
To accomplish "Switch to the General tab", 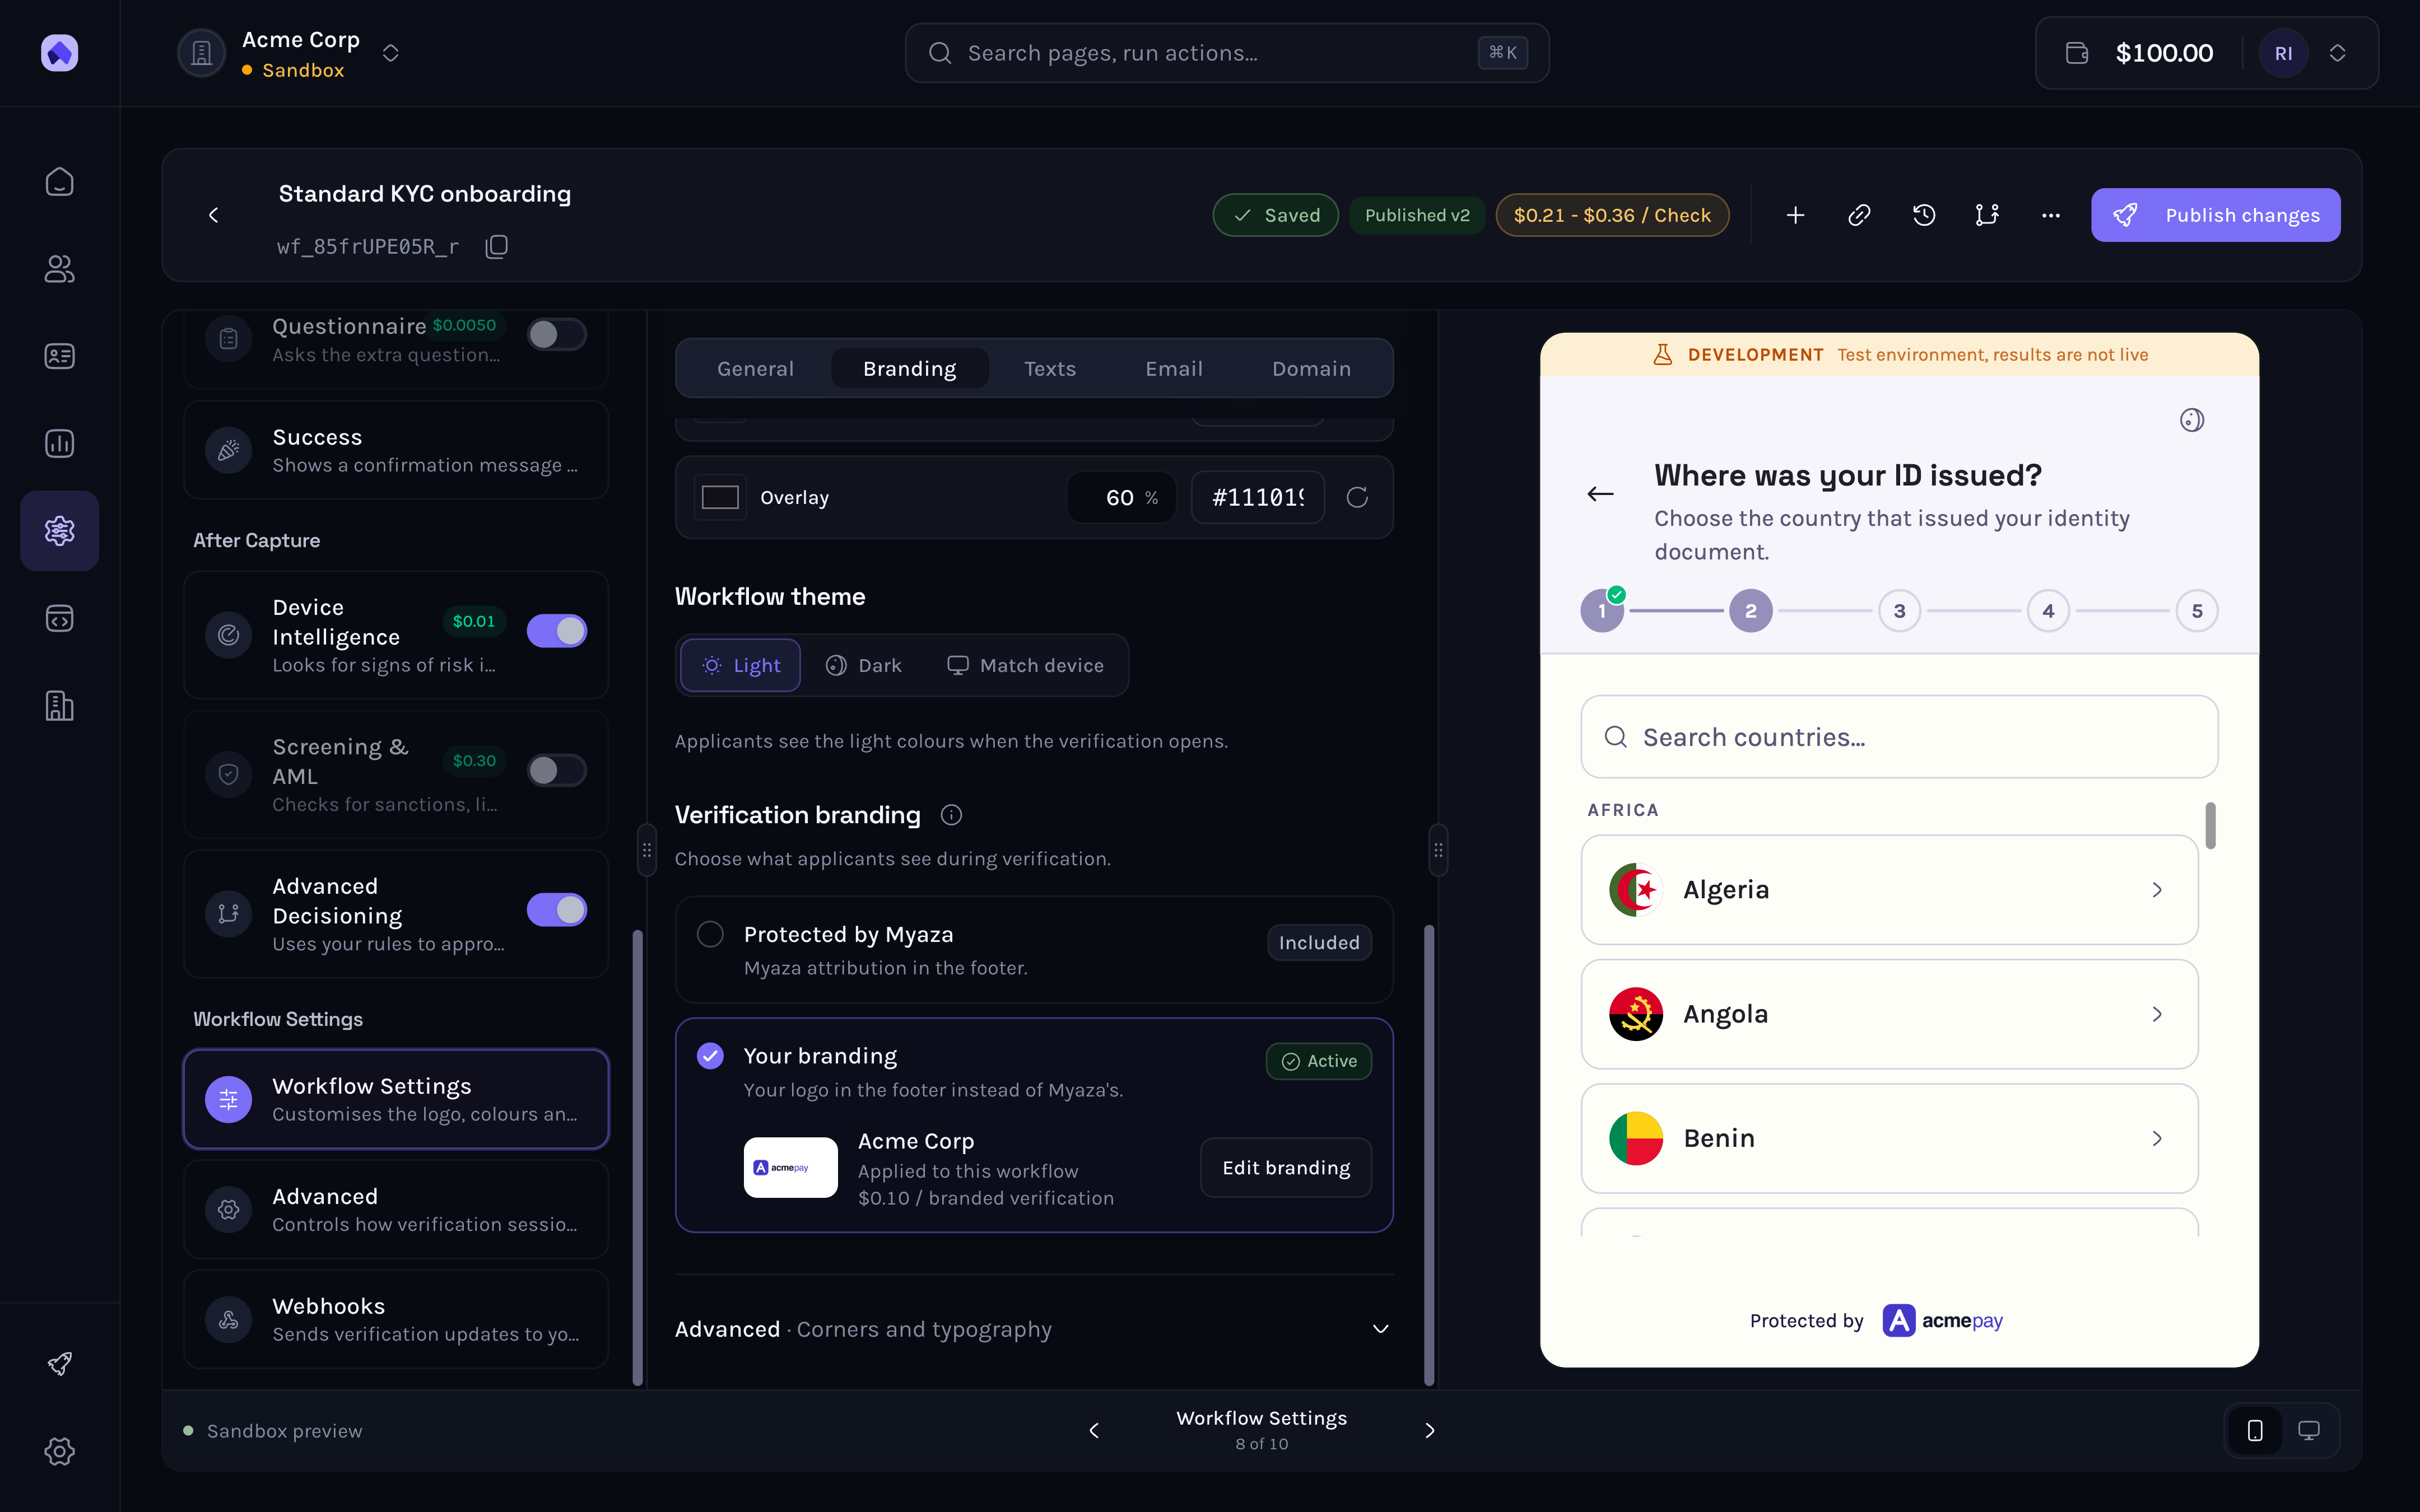I will (755, 369).
